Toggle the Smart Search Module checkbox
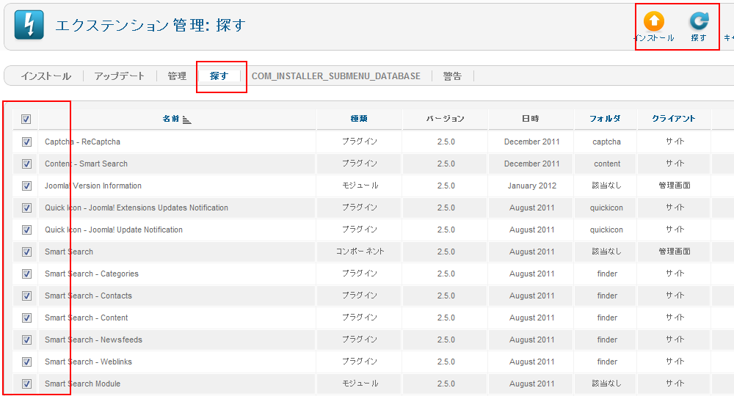 click(26, 384)
